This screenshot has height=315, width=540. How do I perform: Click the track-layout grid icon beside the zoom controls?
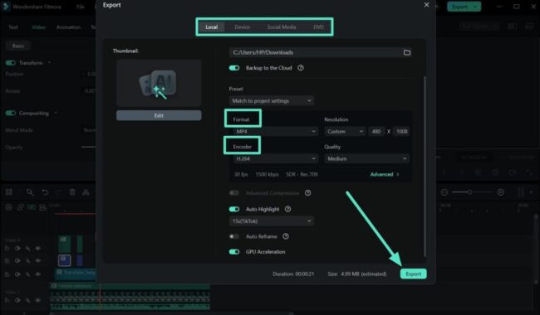pyautogui.click(x=521, y=192)
